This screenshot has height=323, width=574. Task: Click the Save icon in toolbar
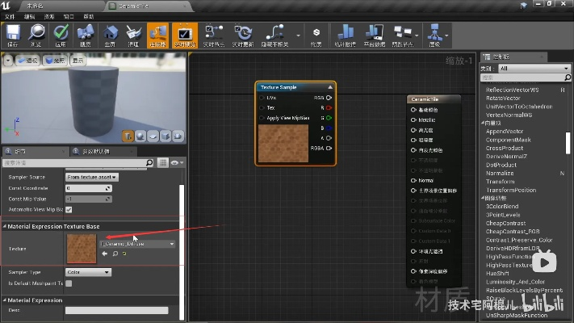[x=12, y=33]
